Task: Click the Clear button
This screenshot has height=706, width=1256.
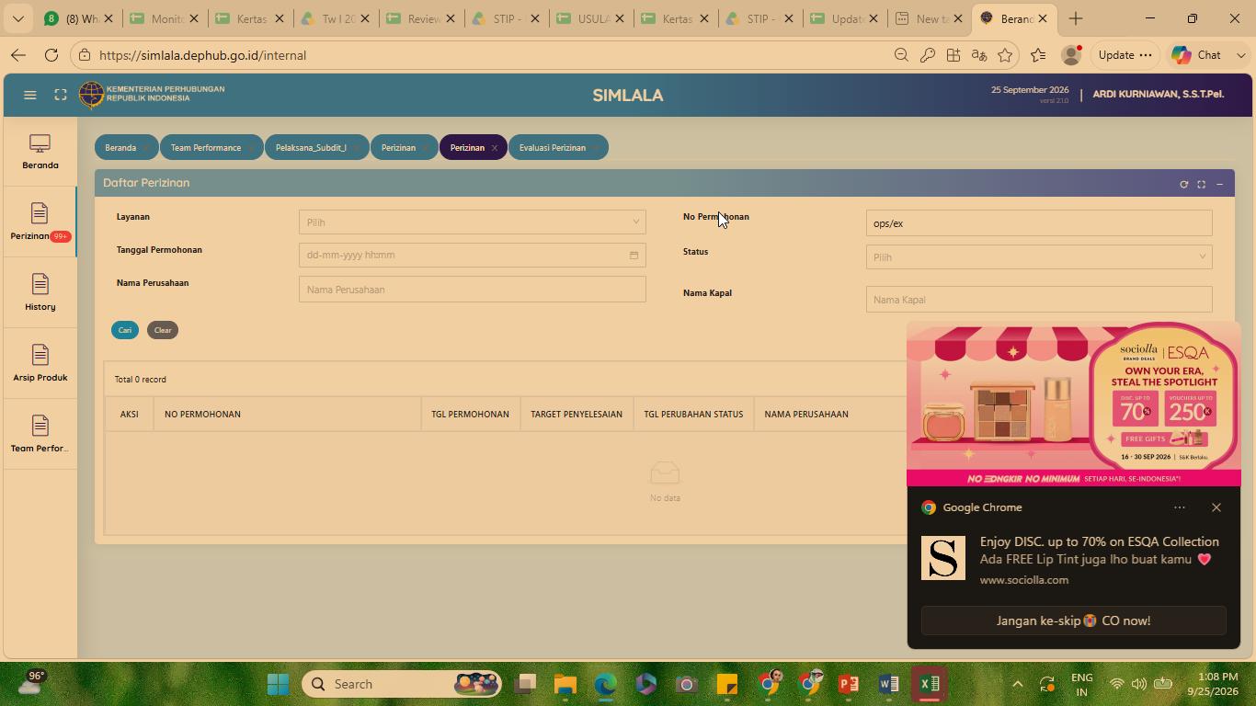Action: [163, 330]
